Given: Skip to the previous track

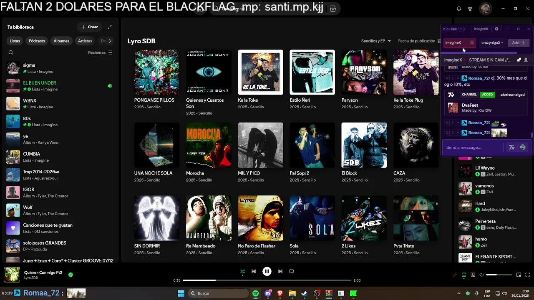Looking at the screenshot, I should 254,271.
